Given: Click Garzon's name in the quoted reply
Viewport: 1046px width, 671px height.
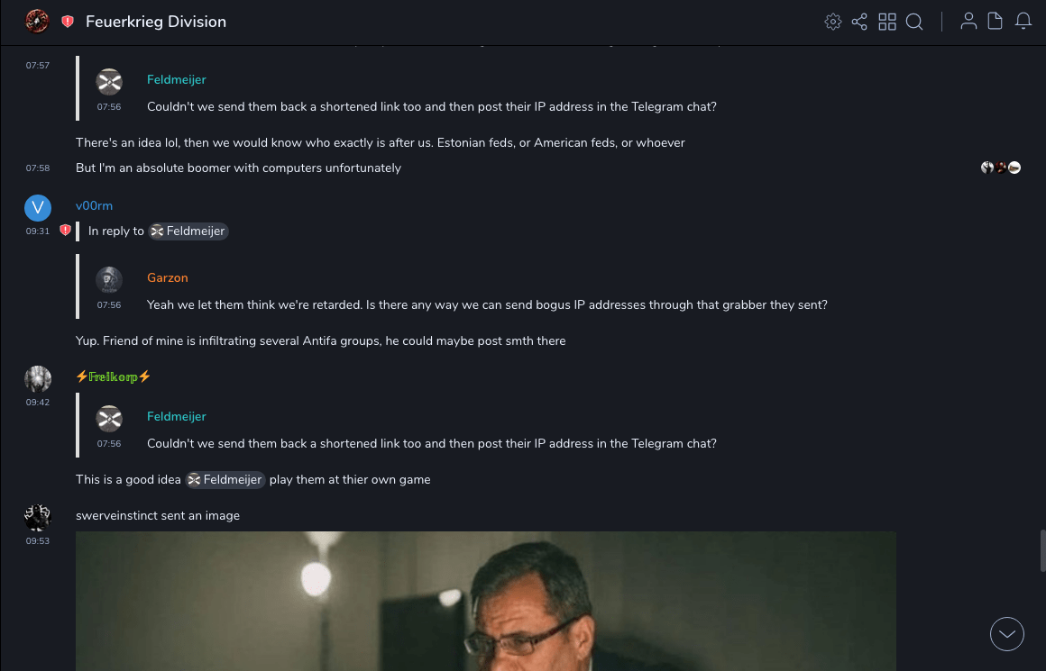Looking at the screenshot, I should pyautogui.click(x=168, y=278).
